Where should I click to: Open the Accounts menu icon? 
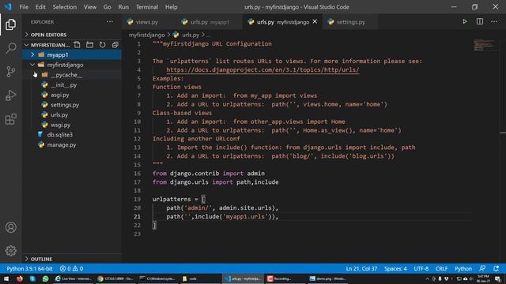[x=10, y=227]
